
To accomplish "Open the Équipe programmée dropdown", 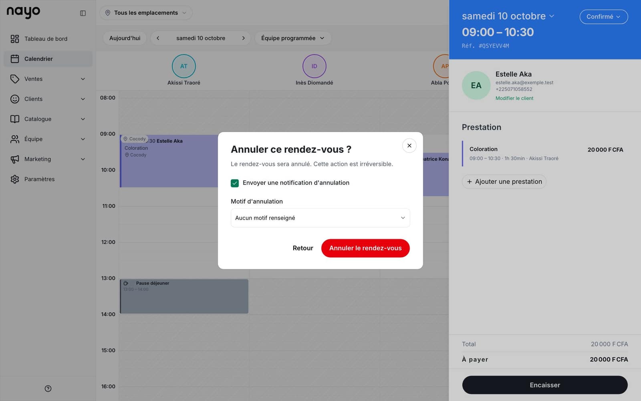I will tap(293, 38).
